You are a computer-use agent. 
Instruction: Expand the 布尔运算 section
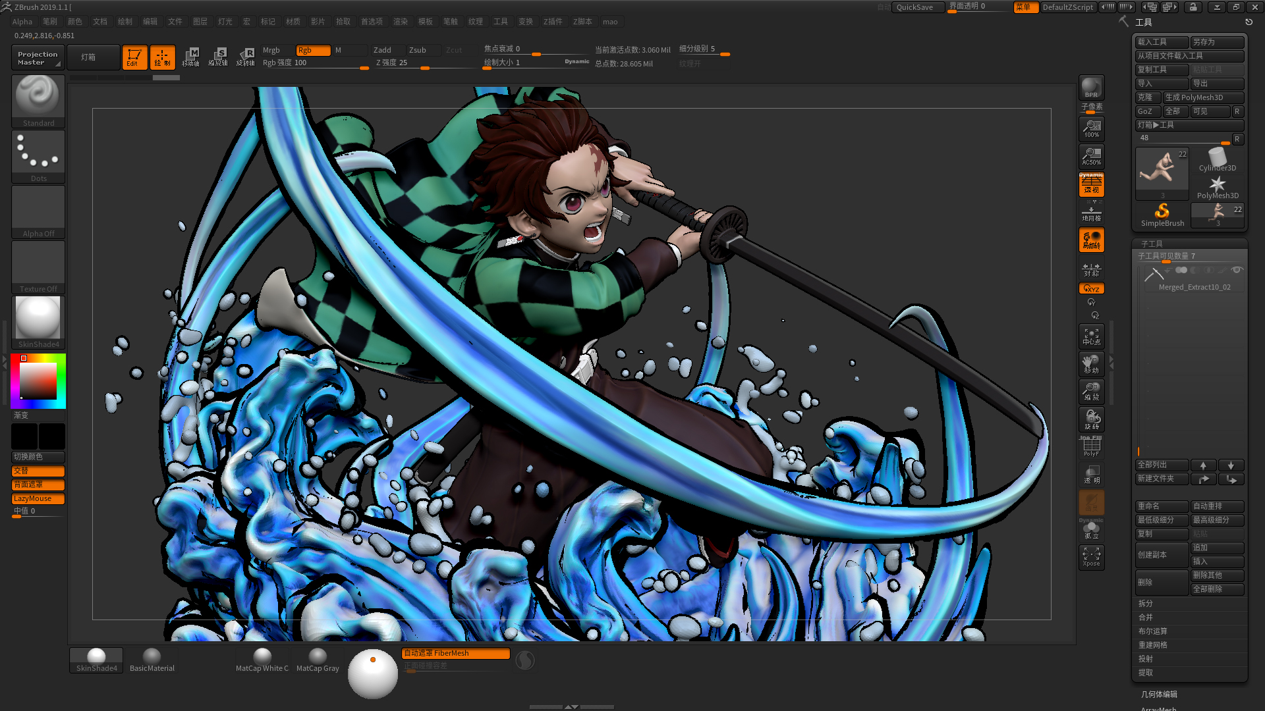1152,631
